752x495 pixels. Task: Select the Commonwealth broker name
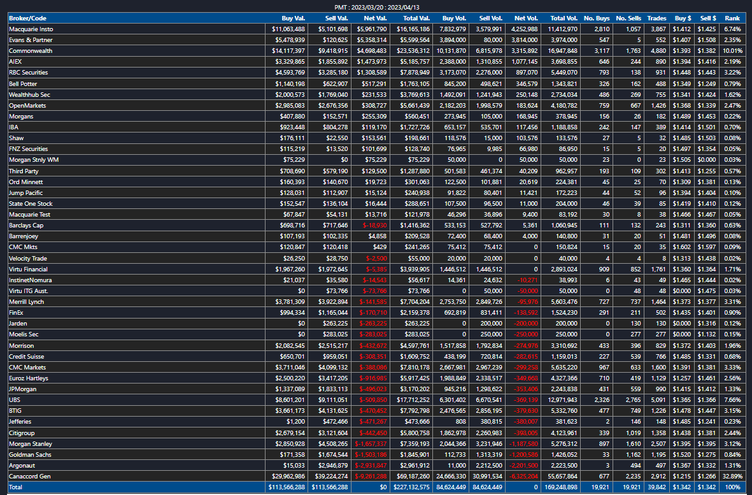31,51
